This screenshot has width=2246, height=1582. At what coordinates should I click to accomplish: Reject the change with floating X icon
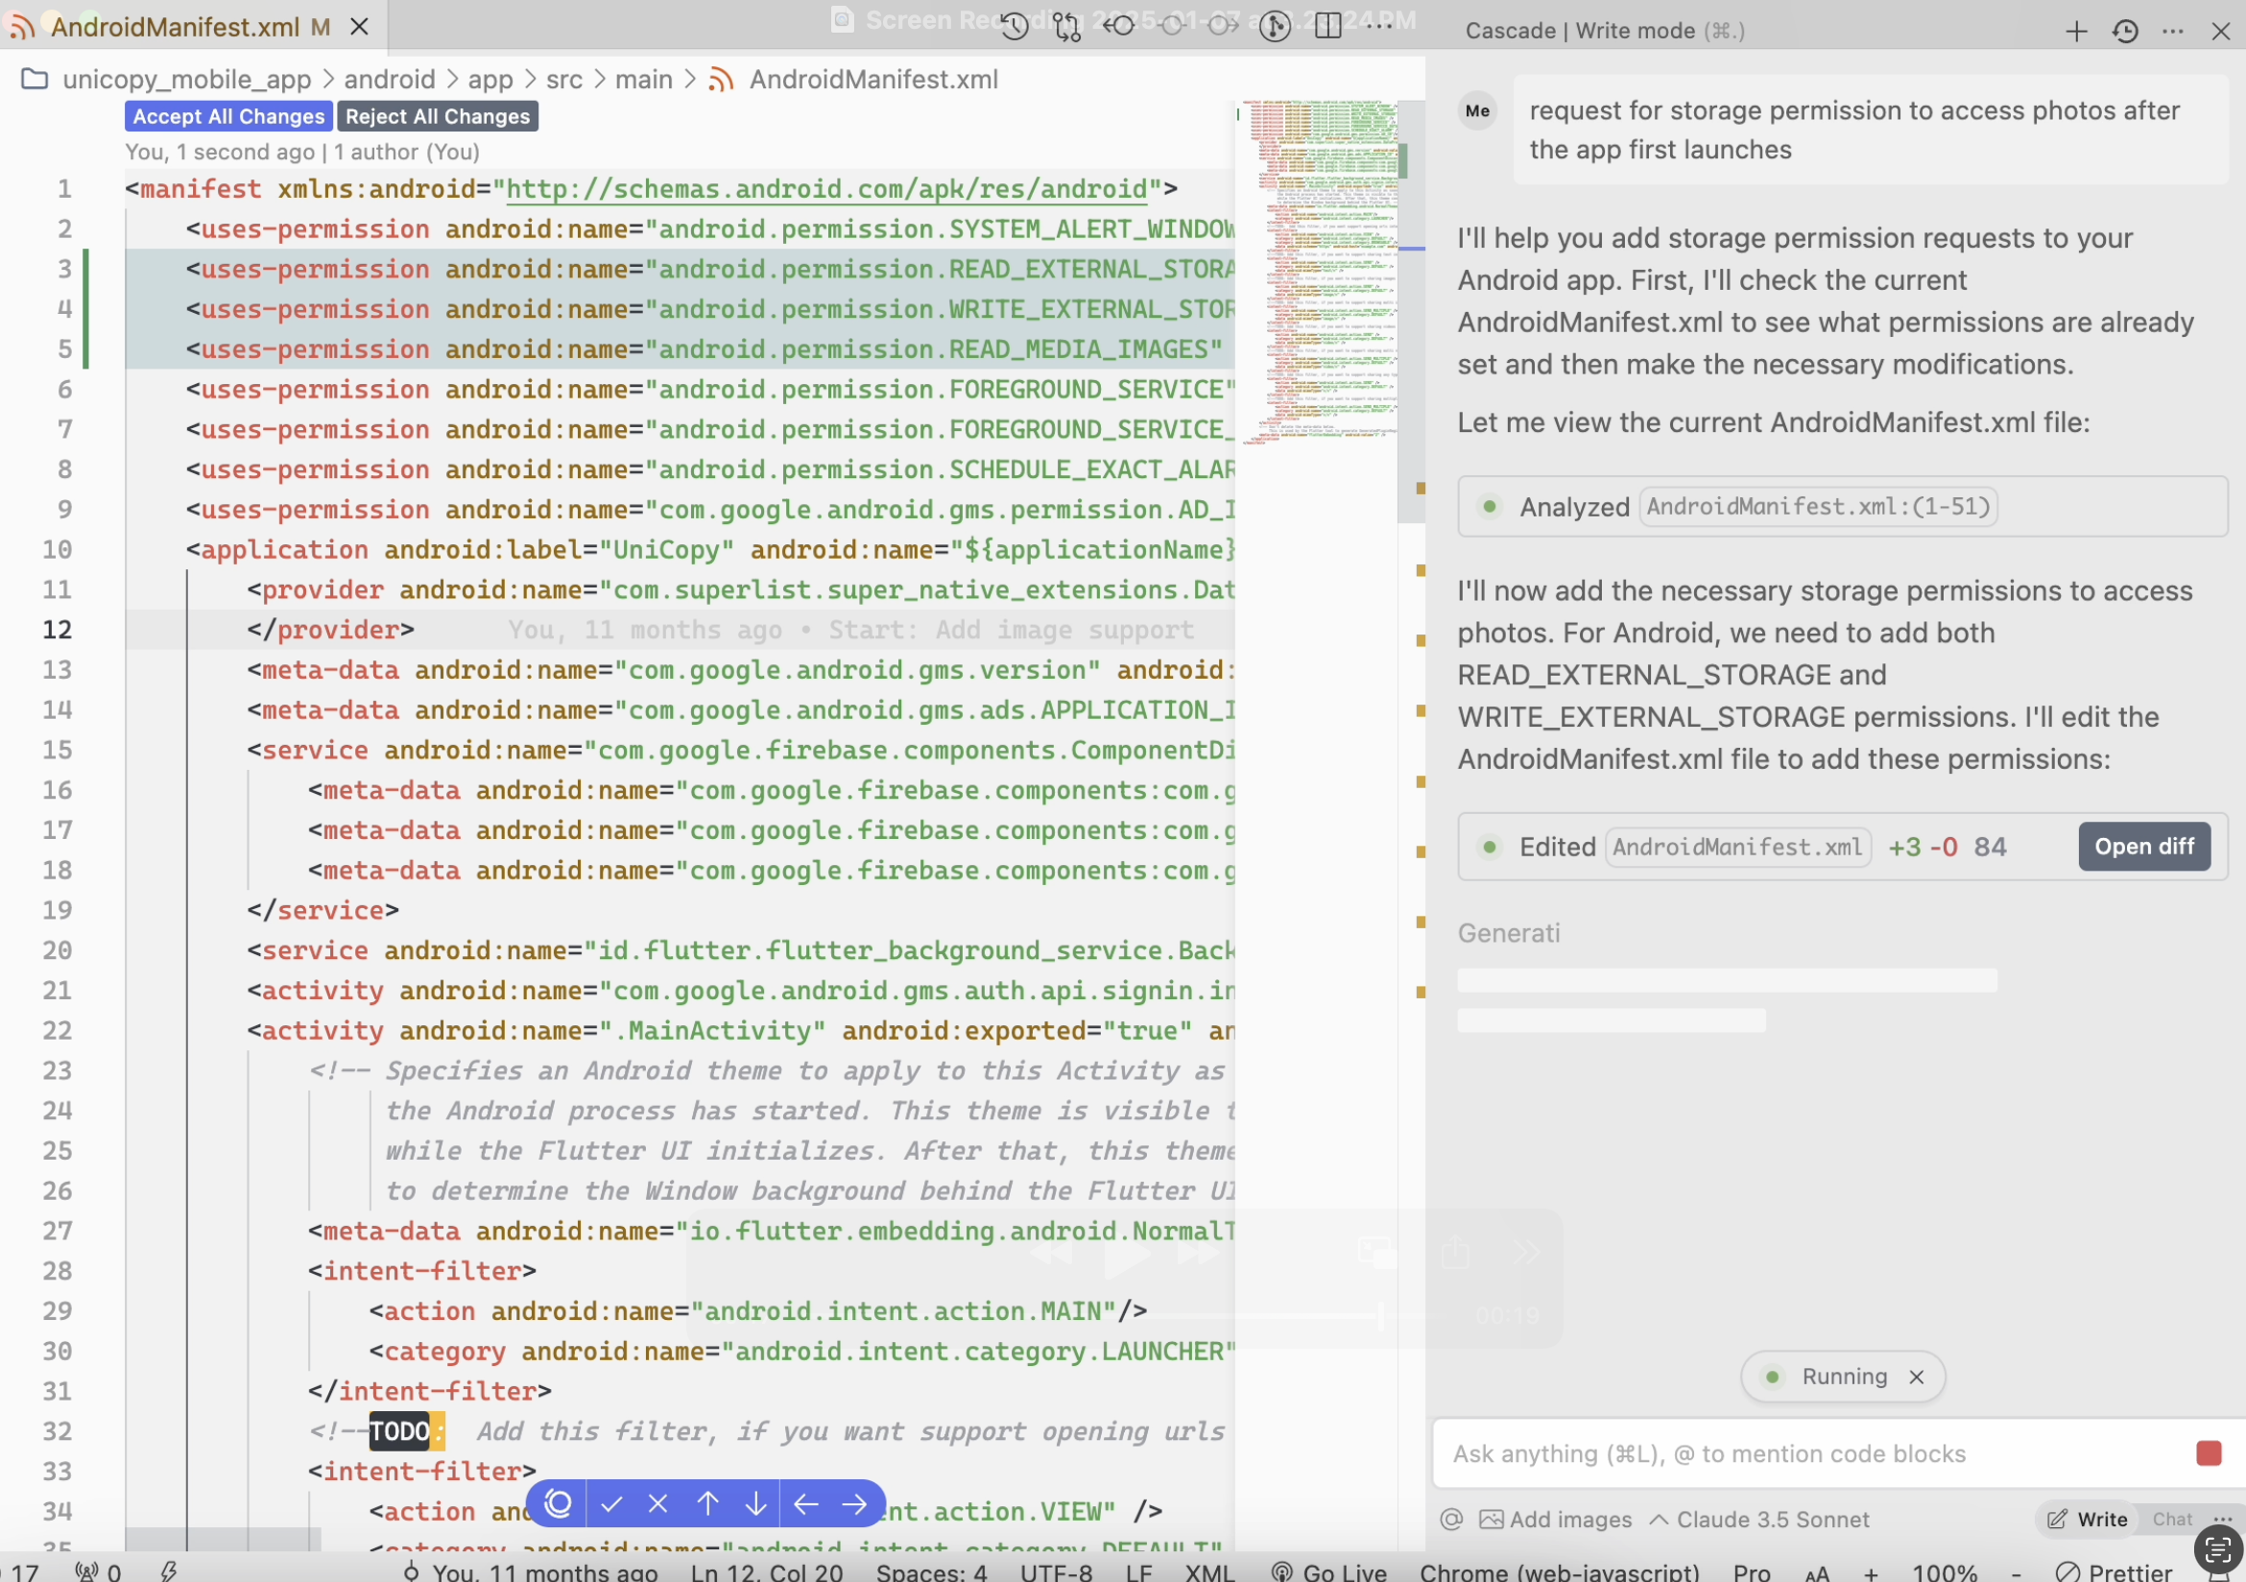658,1502
